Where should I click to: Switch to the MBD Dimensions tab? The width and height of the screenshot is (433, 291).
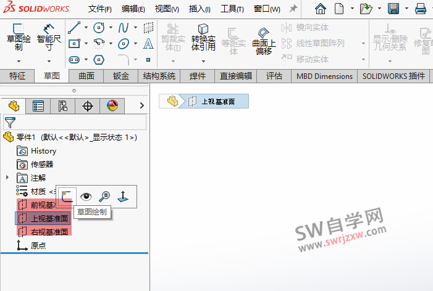[324, 76]
